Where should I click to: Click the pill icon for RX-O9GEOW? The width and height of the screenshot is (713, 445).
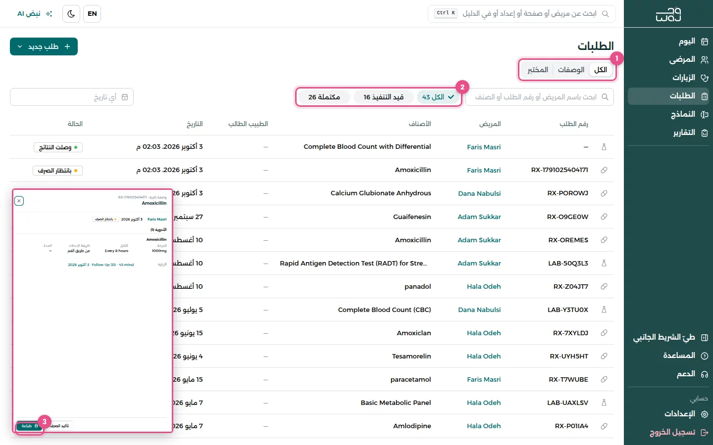pos(604,217)
